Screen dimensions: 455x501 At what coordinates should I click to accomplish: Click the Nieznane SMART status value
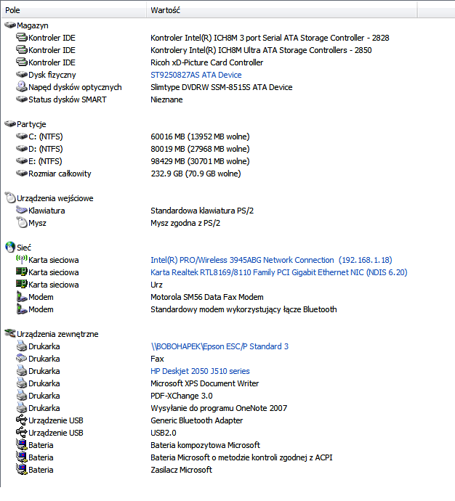pyautogui.click(x=166, y=99)
